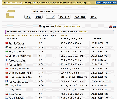Open the TCP port check
This screenshot has width=117, height=99.
64,17
